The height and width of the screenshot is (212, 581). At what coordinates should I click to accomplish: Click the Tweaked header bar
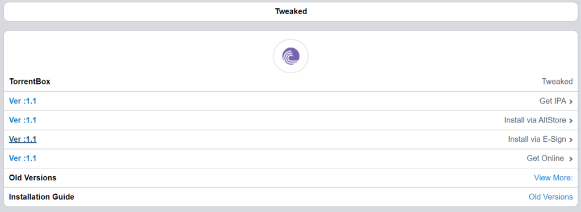coord(291,11)
